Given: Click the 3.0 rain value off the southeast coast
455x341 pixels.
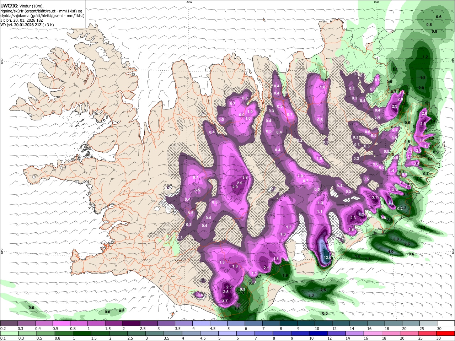Looking at the screenshot, I should [396, 239].
